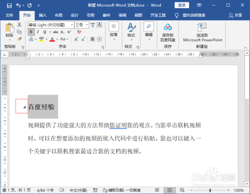
Task: Switch to Web Layout view icon
Action: click(x=182, y=190)
